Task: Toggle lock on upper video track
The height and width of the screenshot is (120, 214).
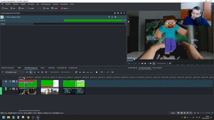Action: [17, 81]
